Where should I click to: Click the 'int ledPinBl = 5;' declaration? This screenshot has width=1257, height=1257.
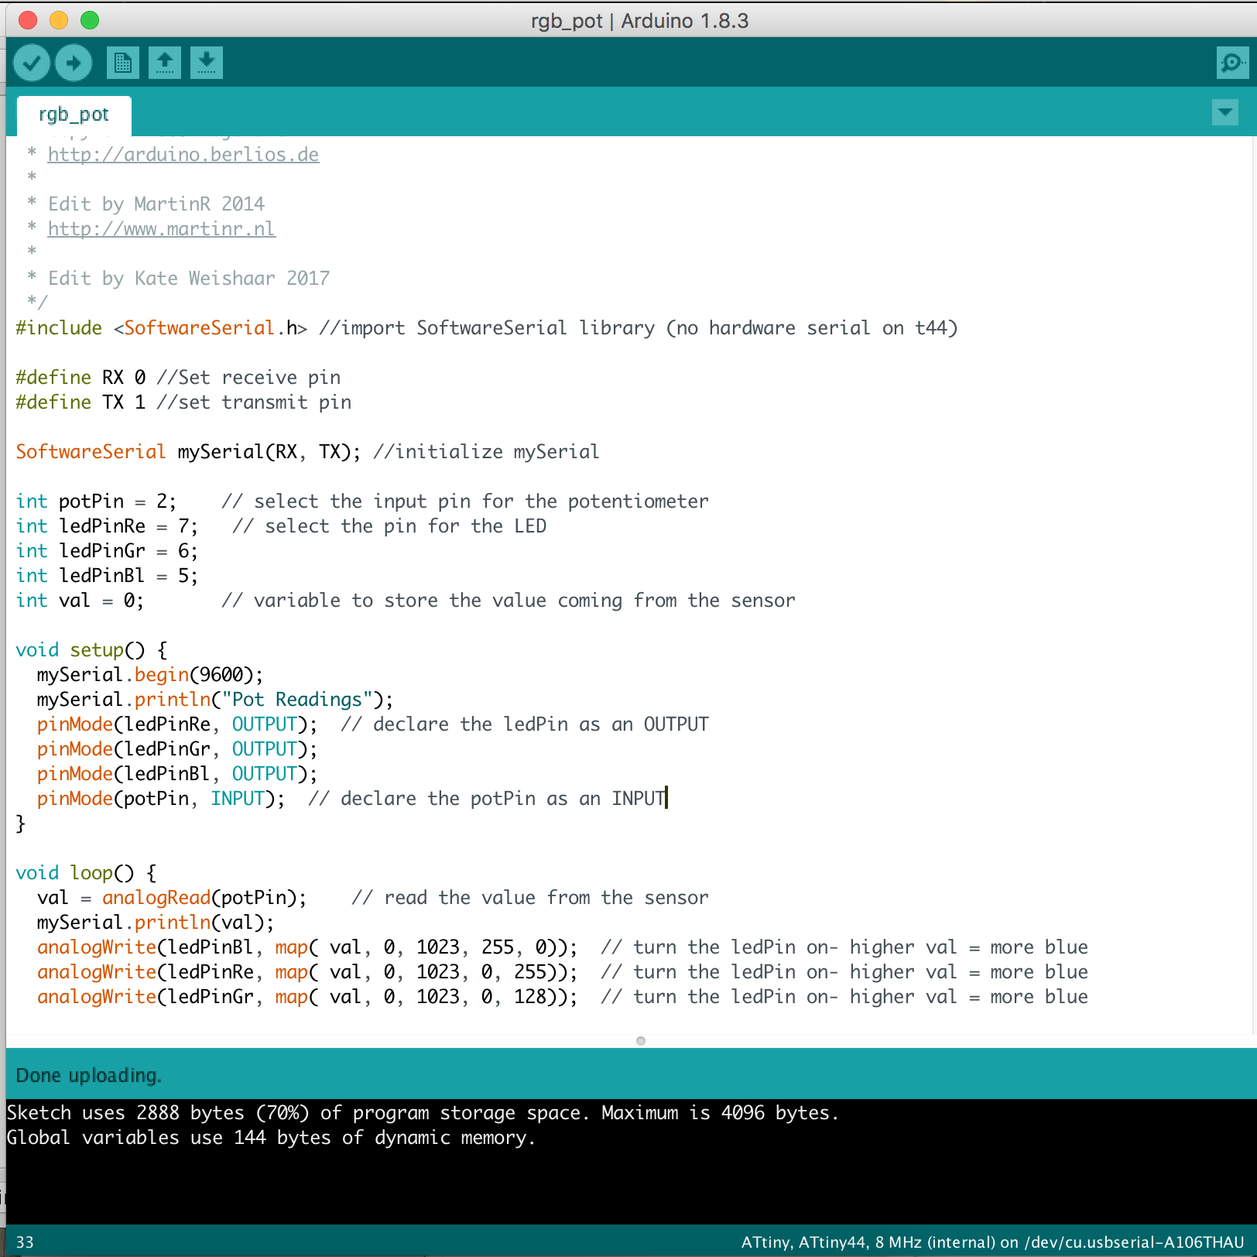[x=107, y=575]
